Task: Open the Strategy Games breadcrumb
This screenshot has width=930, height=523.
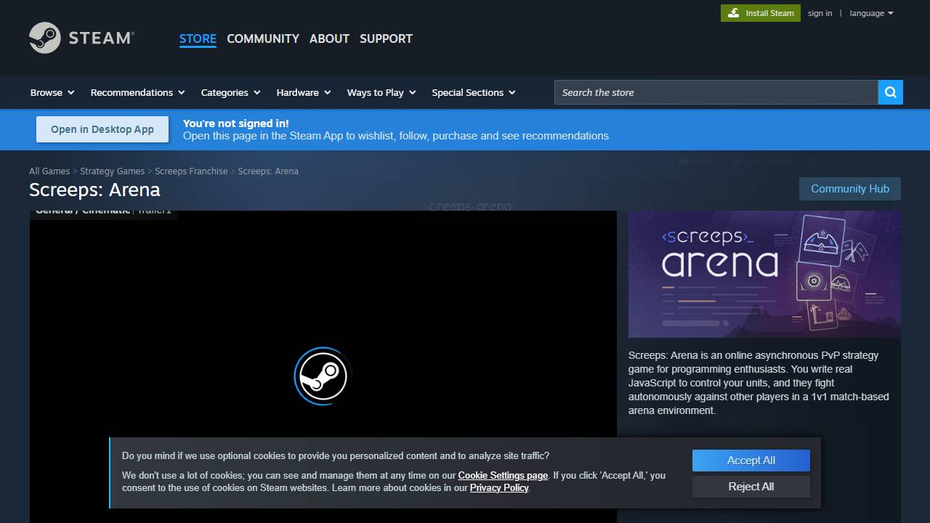Action: coord(112,171)
